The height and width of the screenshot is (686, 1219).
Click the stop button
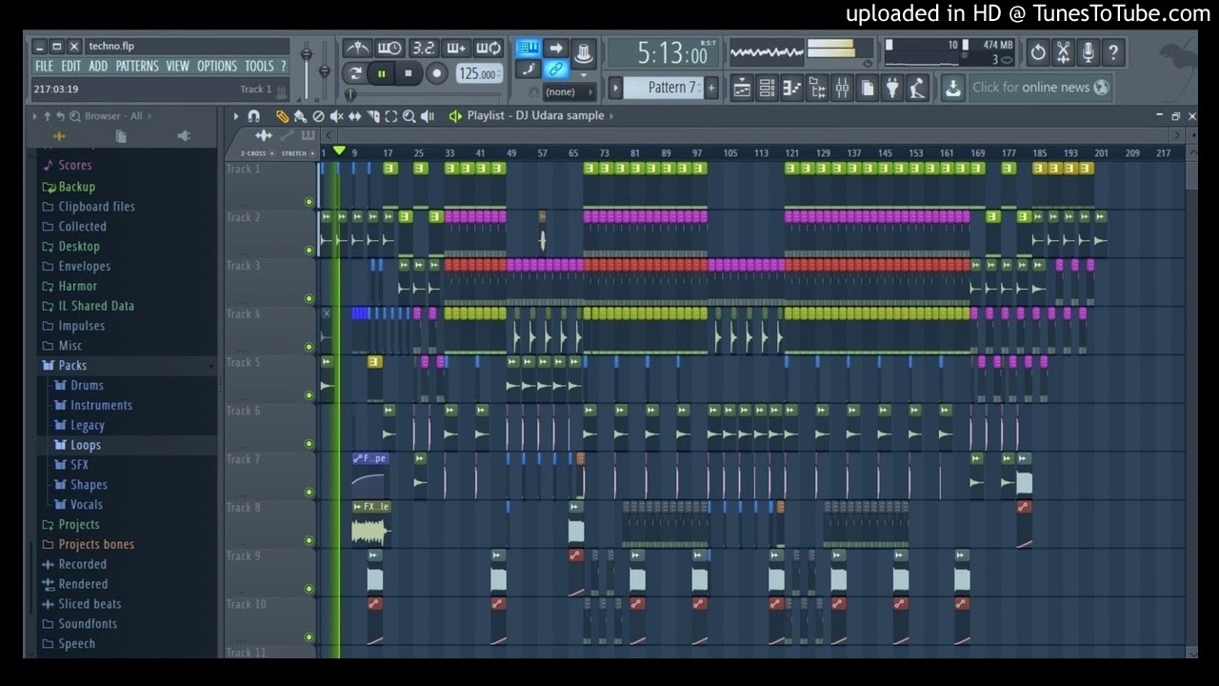point(409,73)
